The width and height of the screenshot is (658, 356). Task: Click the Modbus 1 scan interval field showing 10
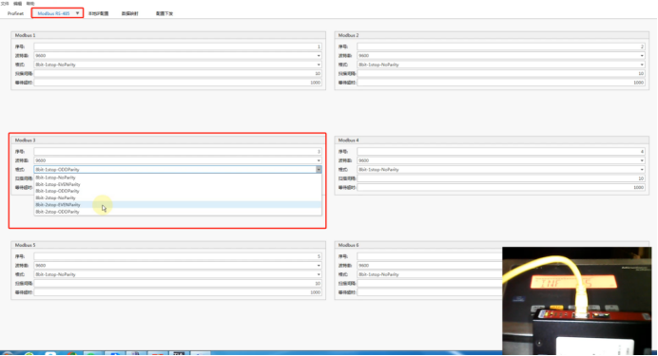point(178,74)
